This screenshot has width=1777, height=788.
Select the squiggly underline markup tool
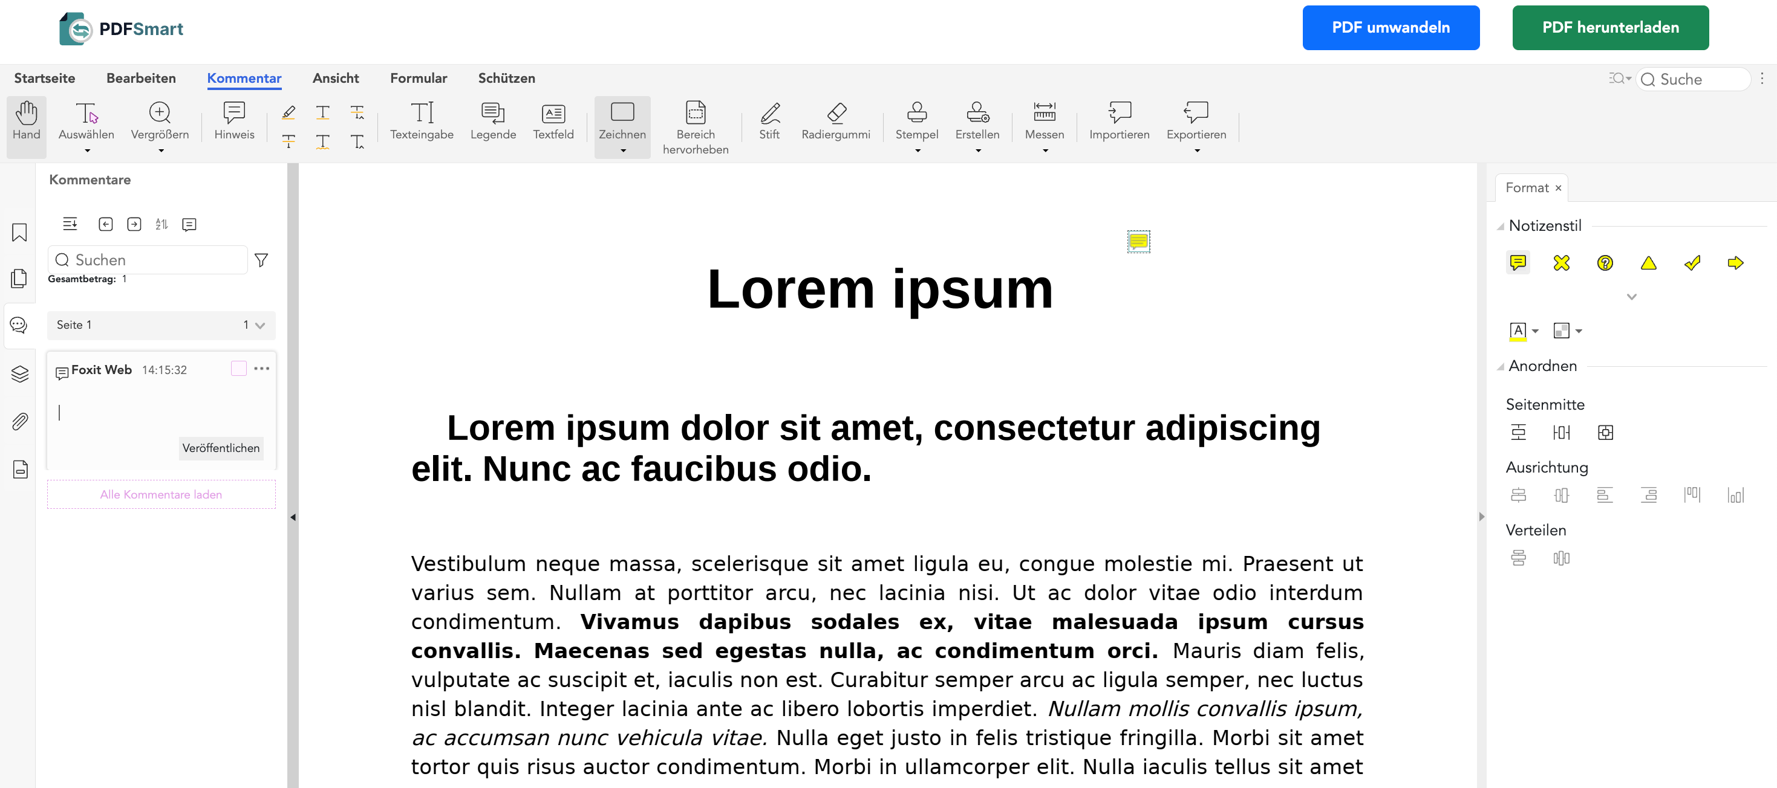pyautogui.click(x=322, y=141)
